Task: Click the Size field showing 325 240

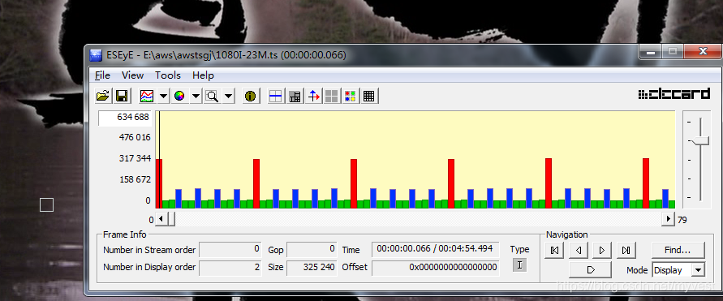Action: click(x=312, y=268)
